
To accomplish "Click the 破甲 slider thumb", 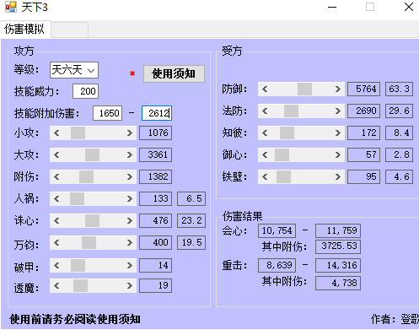I will click(x=78, y=265).
